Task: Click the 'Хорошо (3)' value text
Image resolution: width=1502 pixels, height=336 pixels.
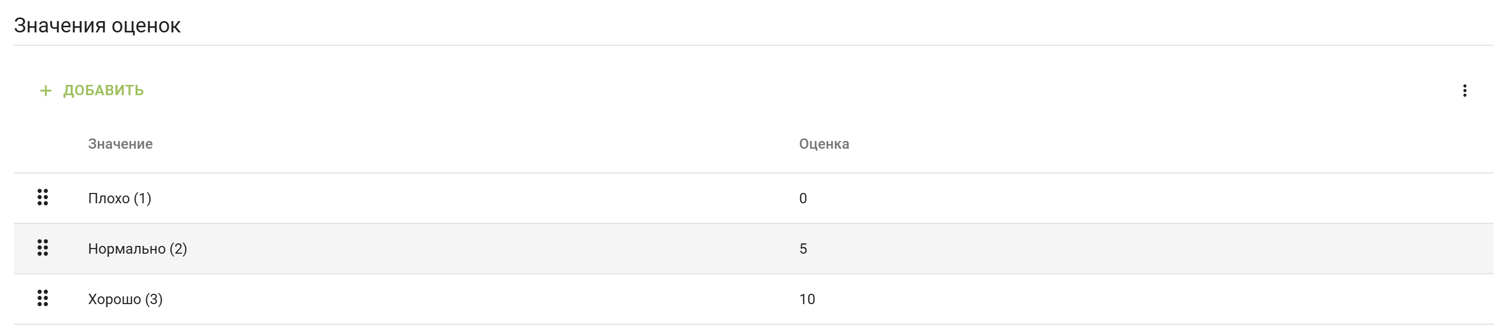Action: (125, 299)
